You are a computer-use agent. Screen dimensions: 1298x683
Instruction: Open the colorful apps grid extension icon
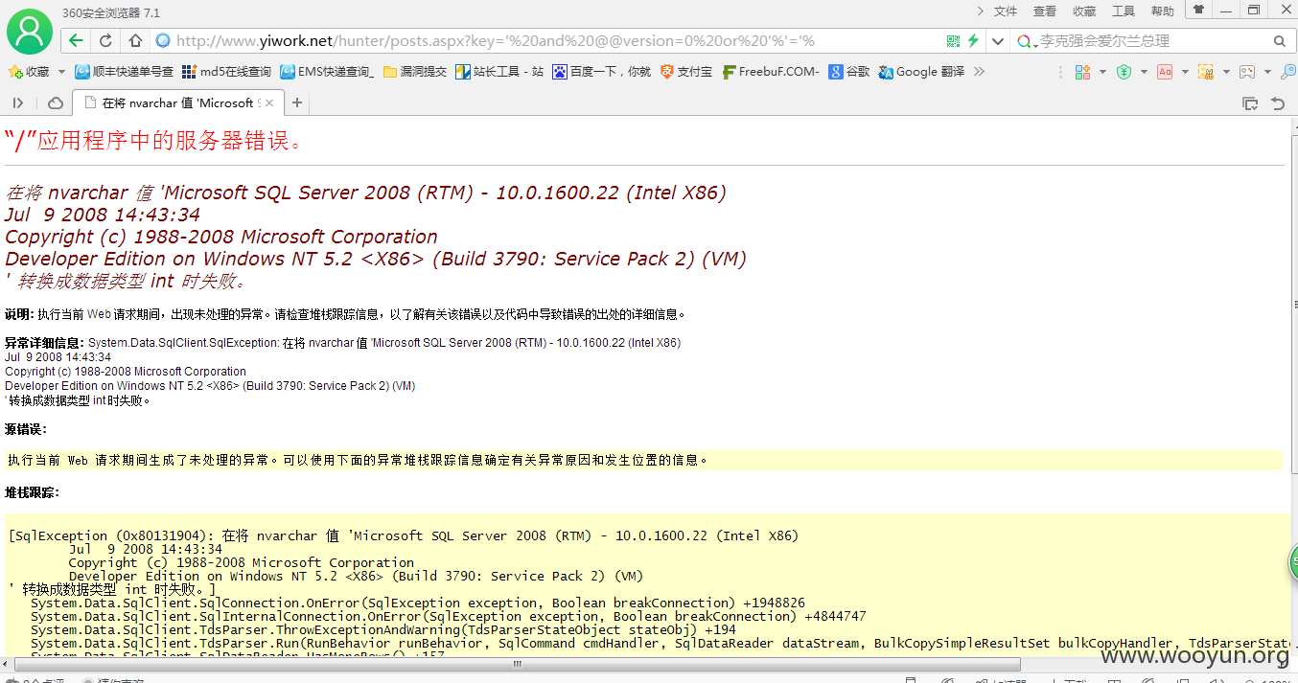point(1082,72)
